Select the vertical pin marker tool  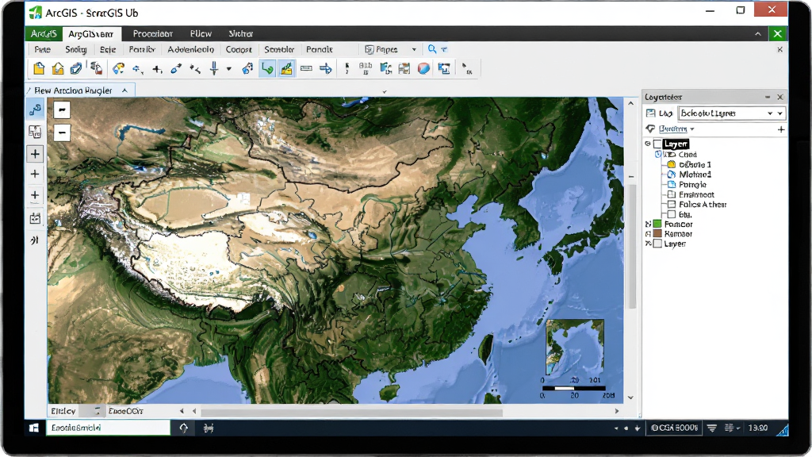[214, 68]
